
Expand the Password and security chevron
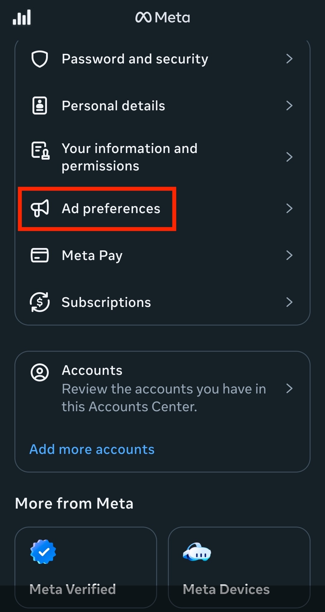click(289, 59)
